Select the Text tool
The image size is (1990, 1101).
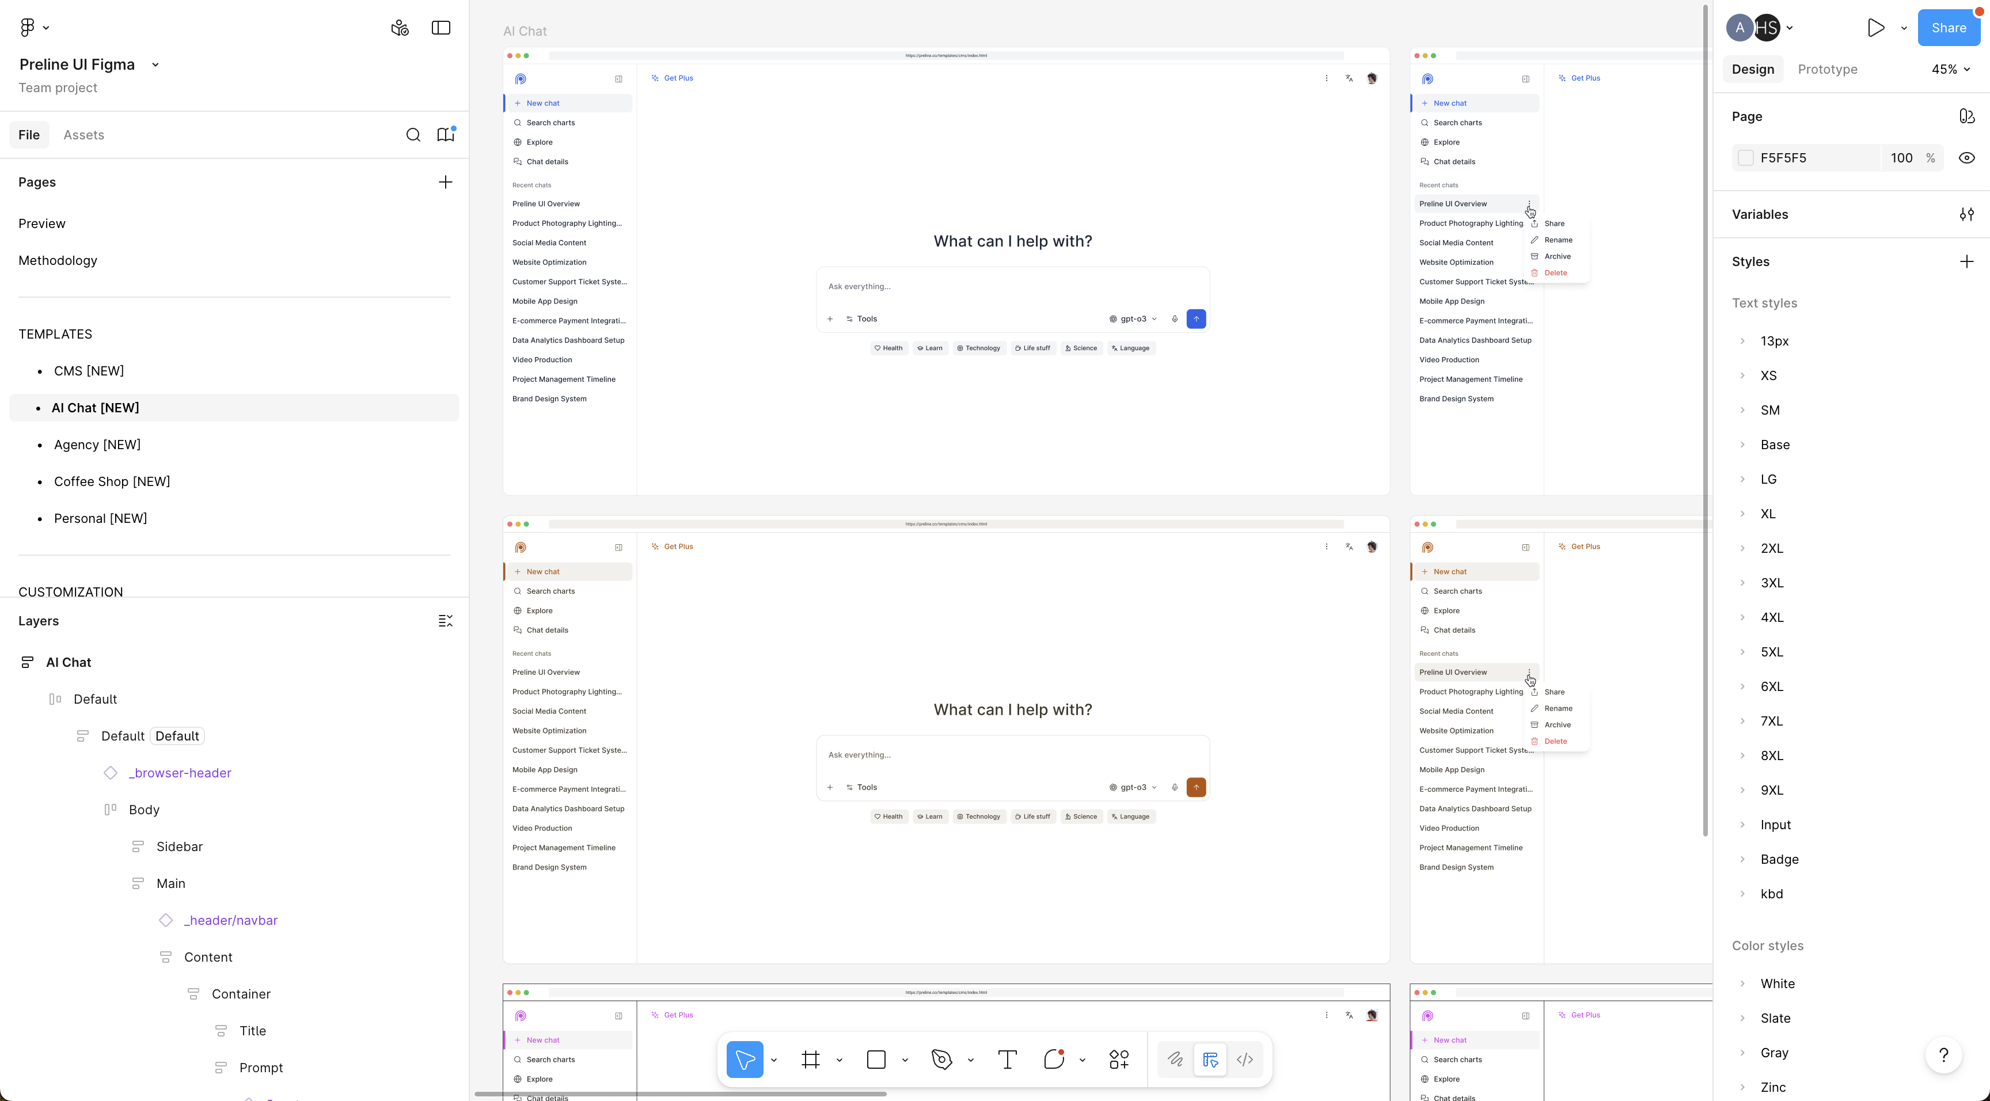point(1007,1060)
